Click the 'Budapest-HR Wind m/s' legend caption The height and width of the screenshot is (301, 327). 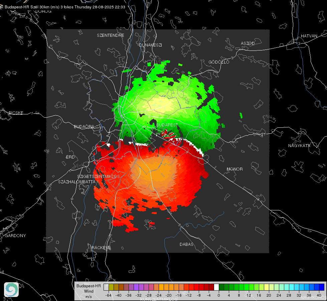[x=89, y=291]
